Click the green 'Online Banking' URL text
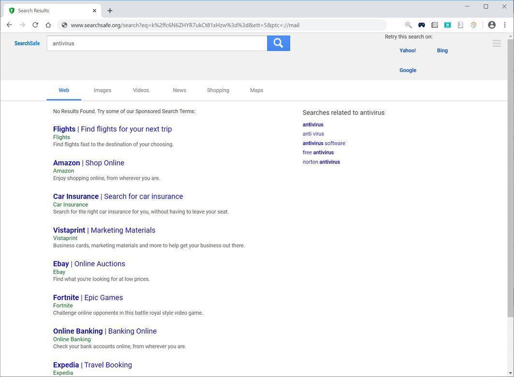The height and width of the screenshot is (377, 514). [72, 339]
